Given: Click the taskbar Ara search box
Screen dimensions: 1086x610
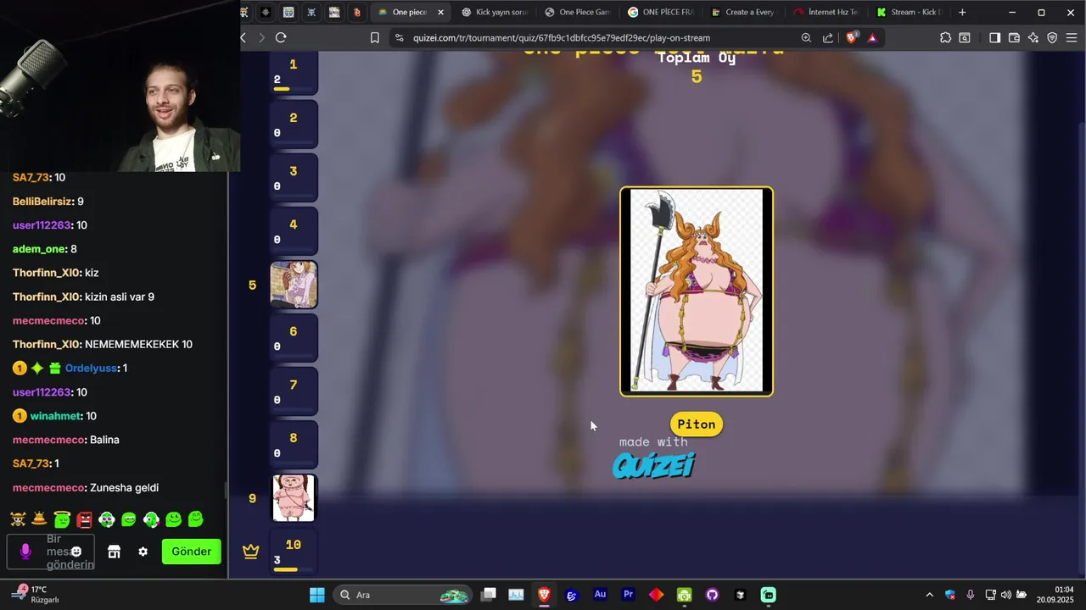Looking at the screenshot, I should (403, 595).
